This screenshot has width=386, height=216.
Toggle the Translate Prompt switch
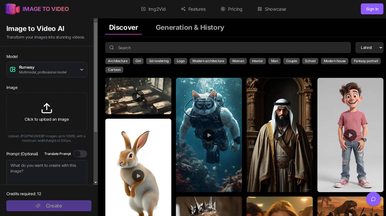[80, 154]
